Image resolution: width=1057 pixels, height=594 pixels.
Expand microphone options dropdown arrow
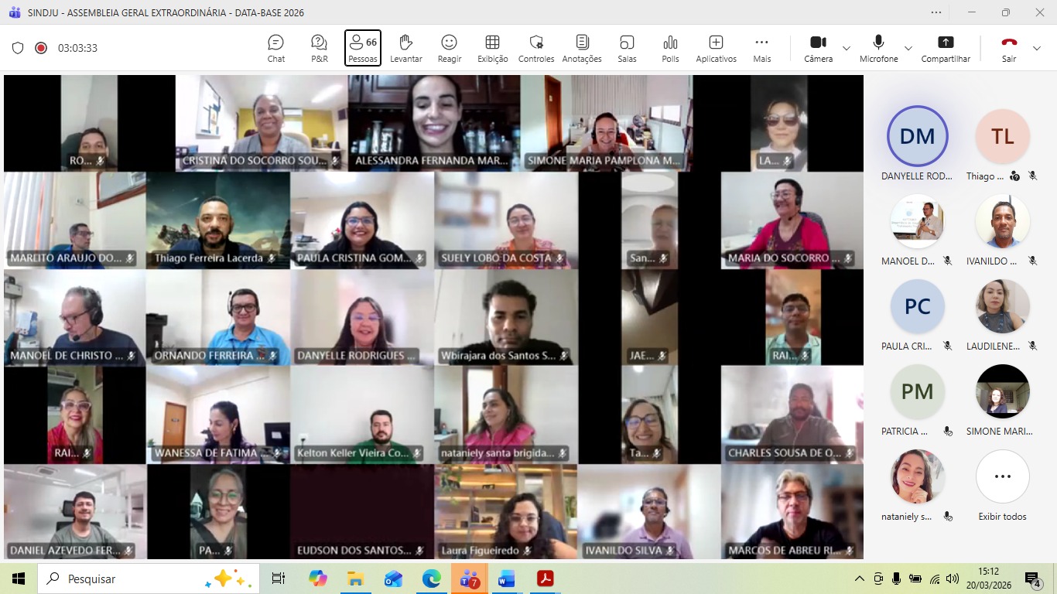pos(908,48)
